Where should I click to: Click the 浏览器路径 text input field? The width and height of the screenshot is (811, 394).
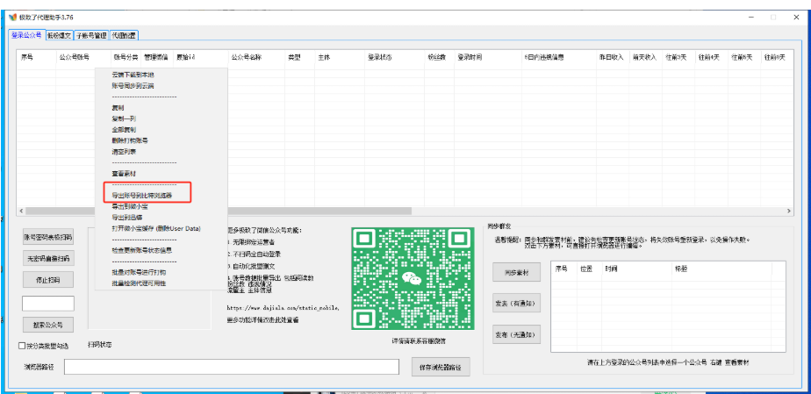[232, 367]
